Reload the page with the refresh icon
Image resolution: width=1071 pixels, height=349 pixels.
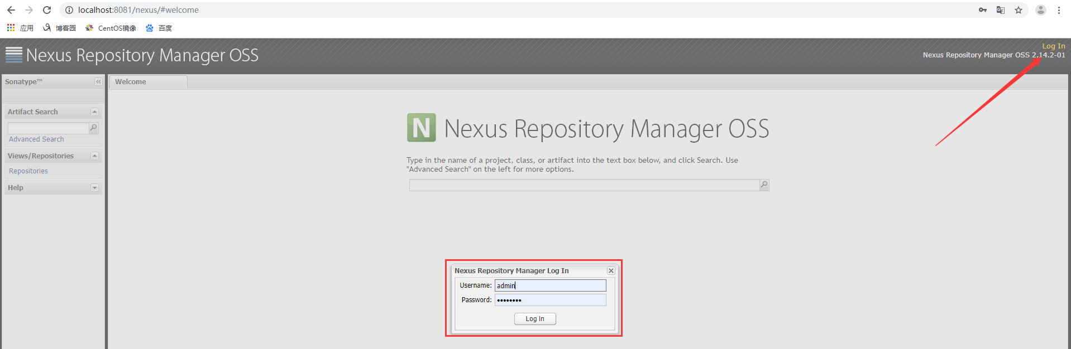[47, 10]
